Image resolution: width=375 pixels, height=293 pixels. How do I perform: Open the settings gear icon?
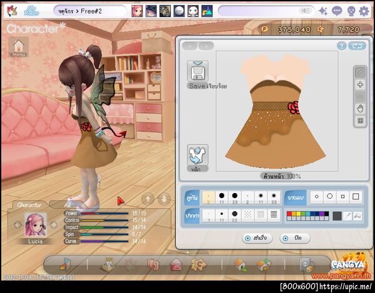364,11
